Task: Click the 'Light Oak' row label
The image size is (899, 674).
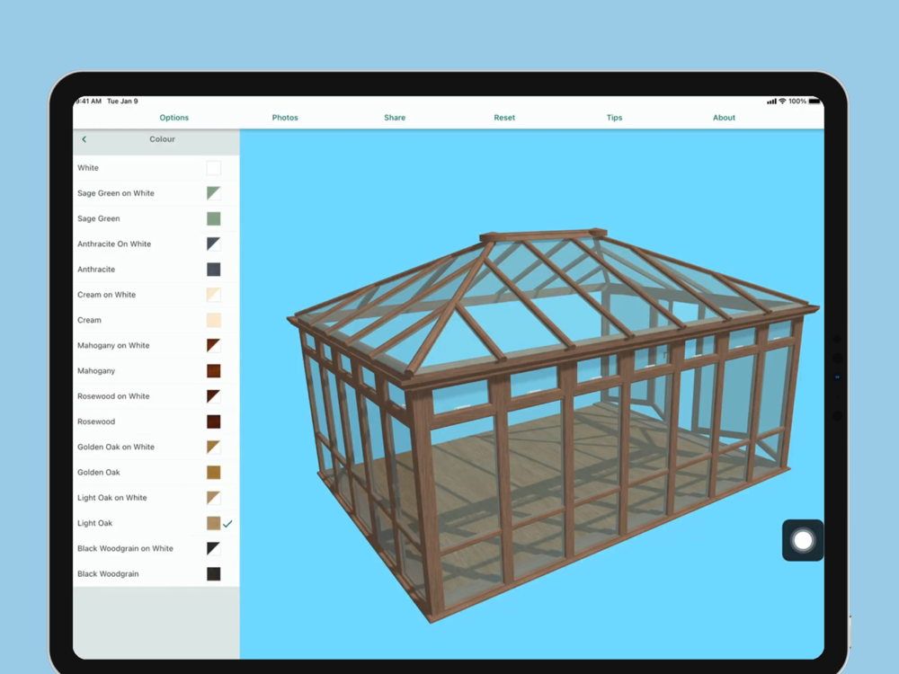Action: pos(94,523)
